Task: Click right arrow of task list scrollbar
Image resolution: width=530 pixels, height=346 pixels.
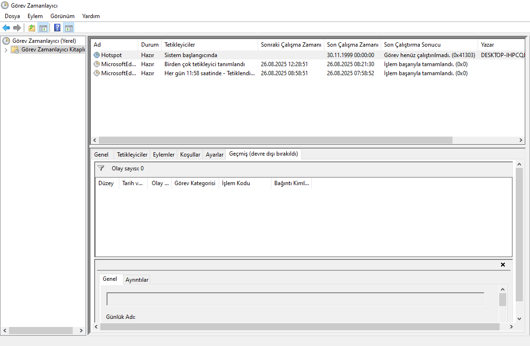Action: click(520, 140)
